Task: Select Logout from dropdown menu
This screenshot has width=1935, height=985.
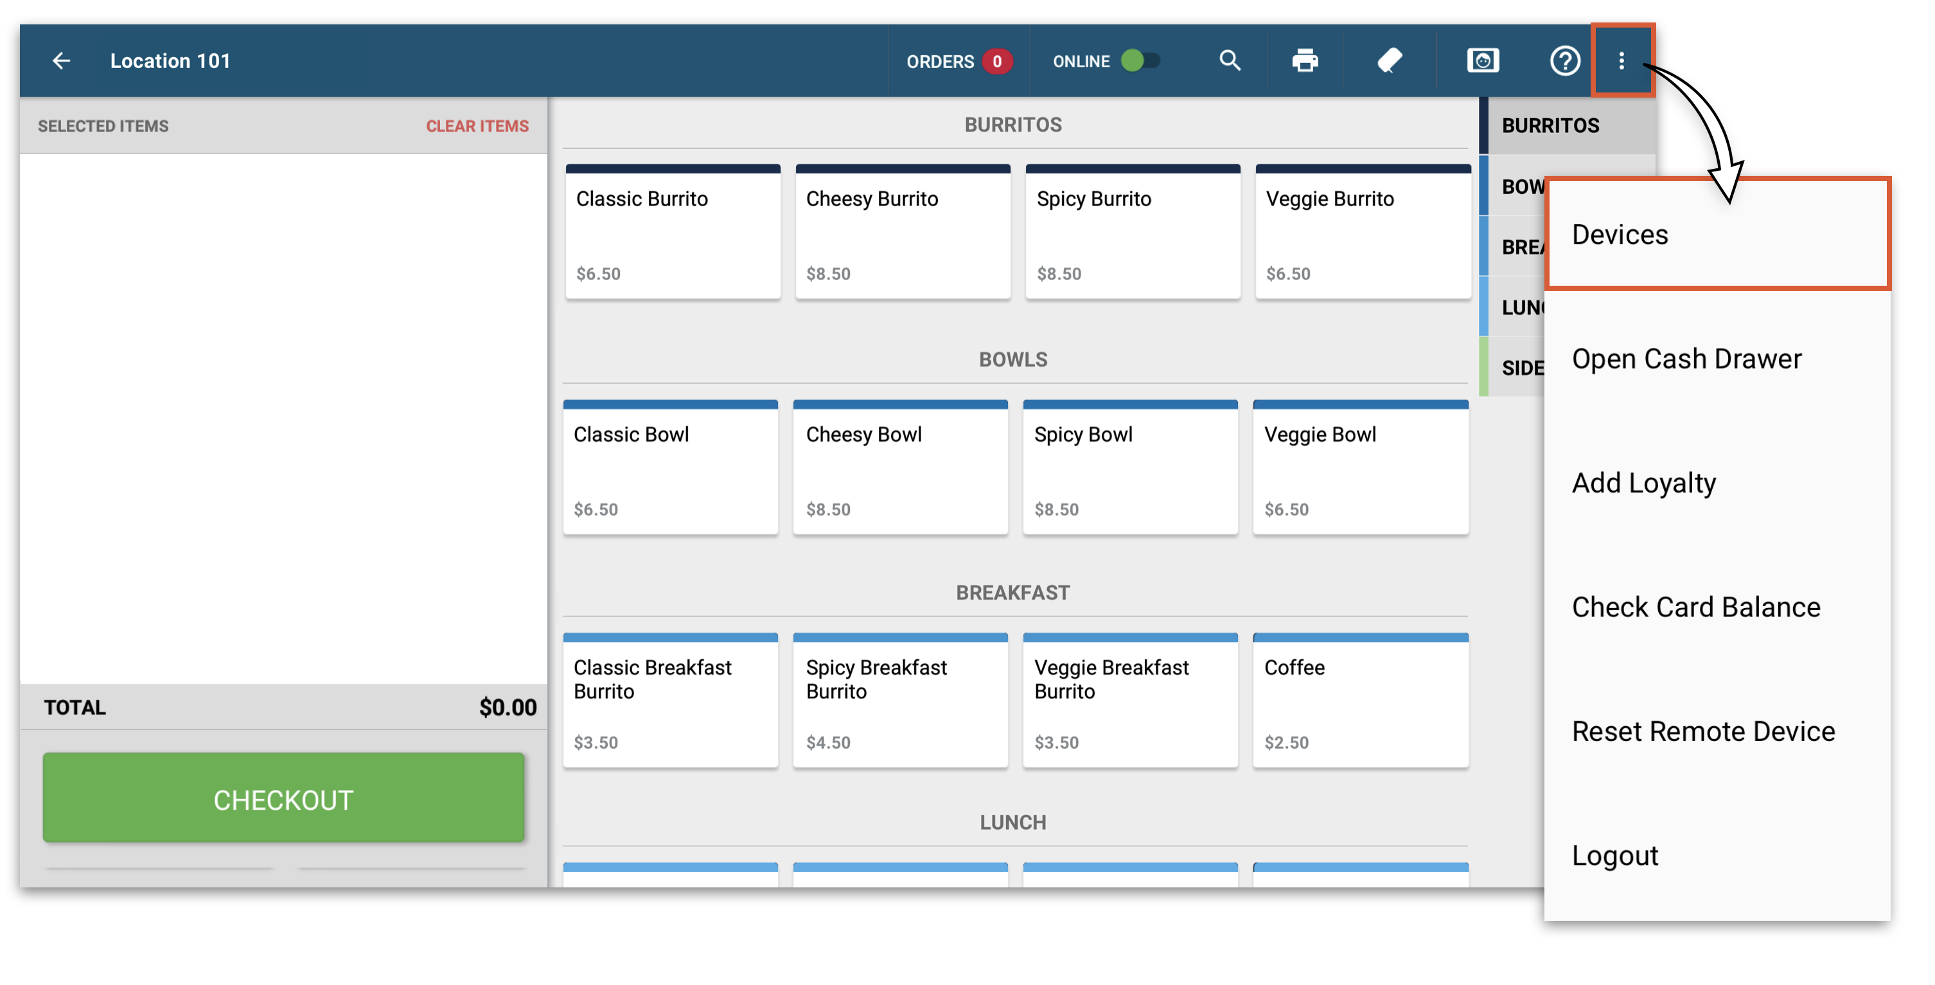Action: click(x=1614, y=855)
